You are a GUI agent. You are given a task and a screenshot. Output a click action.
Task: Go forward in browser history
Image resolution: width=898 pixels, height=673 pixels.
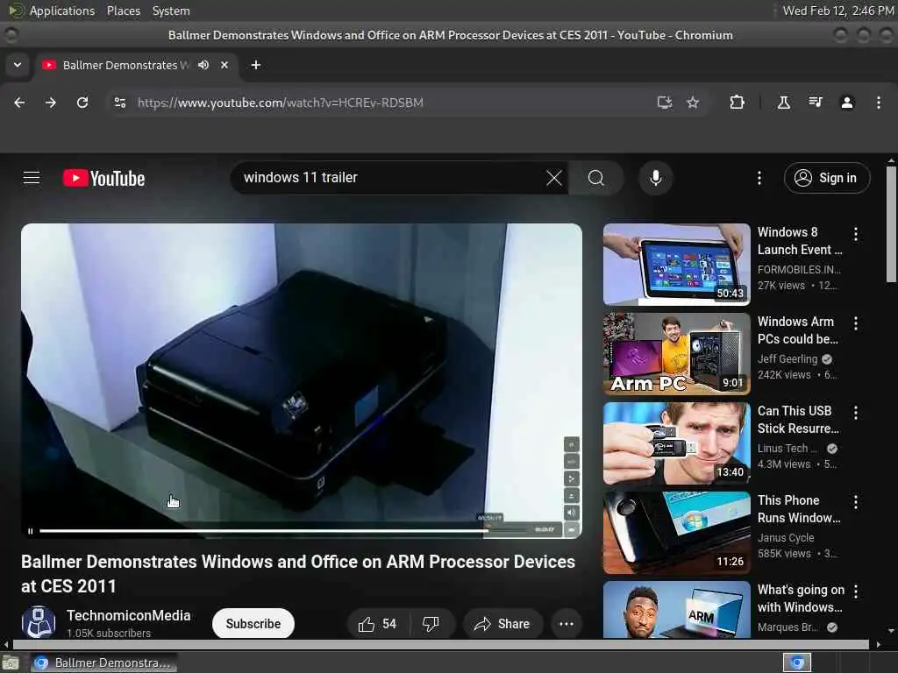click(51, 103)
